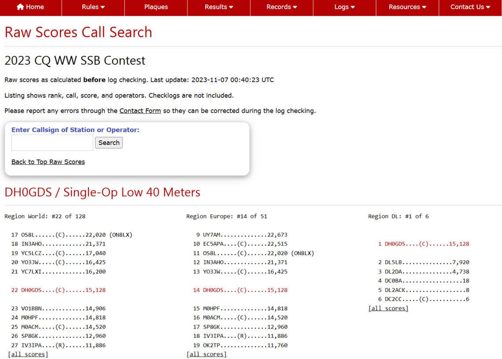This screenshot has height=359, width=502.
Task: Select World rank 17 OS8L row
Action: click(x=72, y=235)
